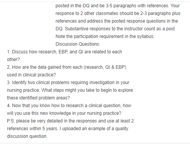Click the final line "discussion question."
This screenshot has height=144, width=190.
point(27,136)
